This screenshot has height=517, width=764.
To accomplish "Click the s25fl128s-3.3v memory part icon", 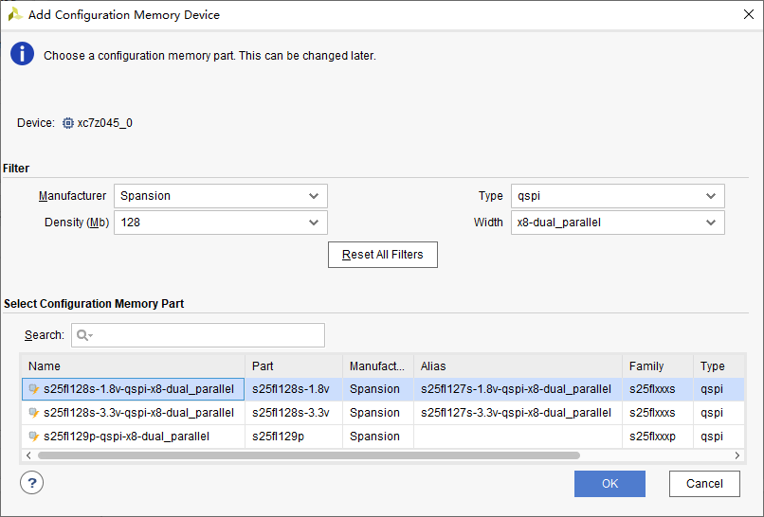I will pos(34,413).
